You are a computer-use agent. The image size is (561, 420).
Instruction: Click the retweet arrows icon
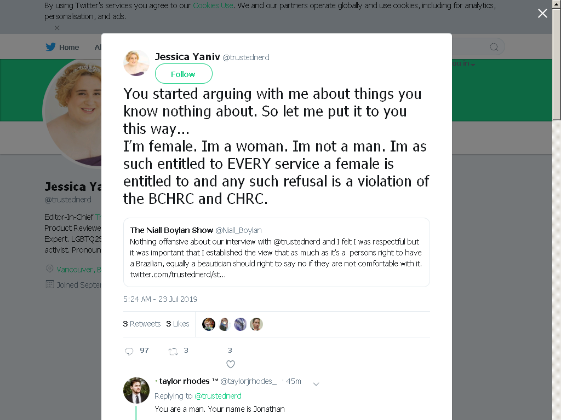pyautogui.click(x=173, y=352)
